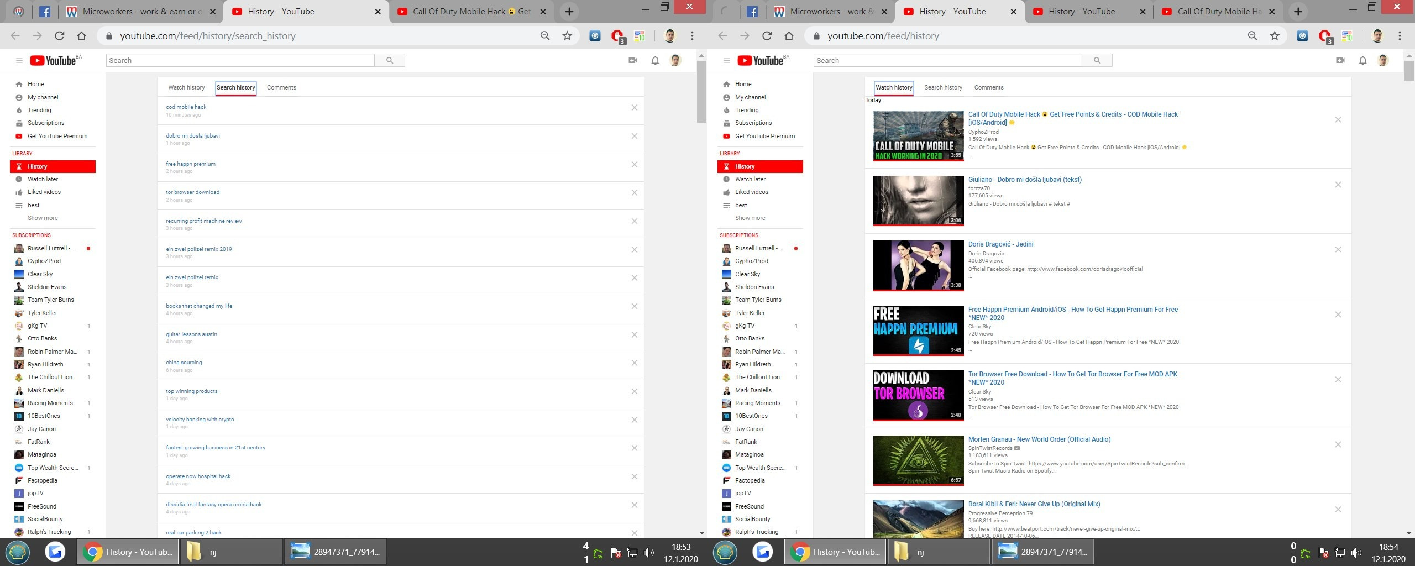Open 'operate now hospital hack' search query

[198, 476]
